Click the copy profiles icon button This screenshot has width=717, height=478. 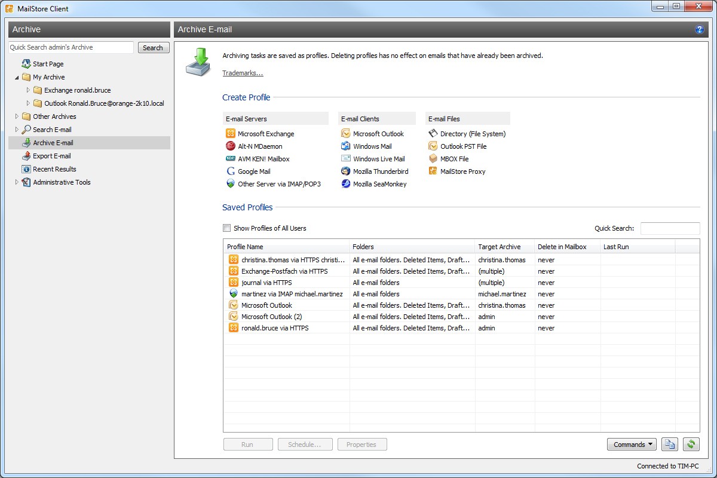click(670, 445)
